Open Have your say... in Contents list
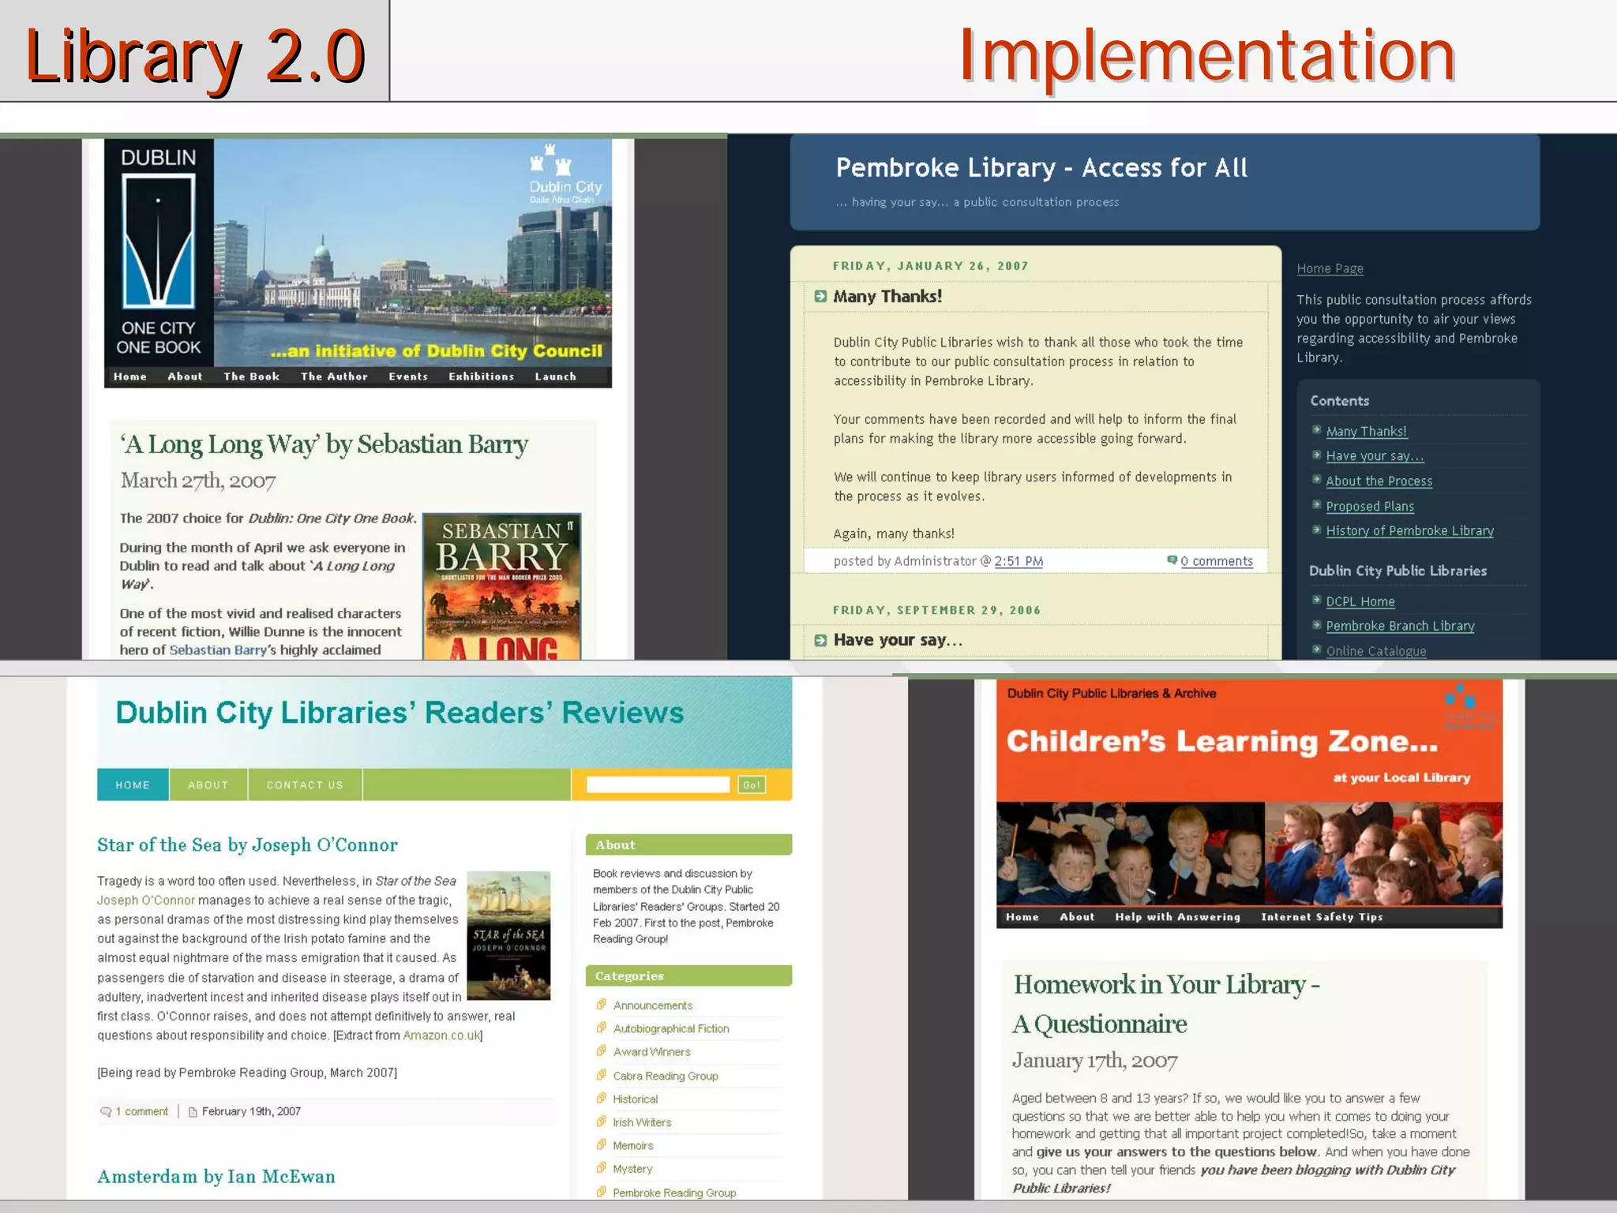Viewport: 1617px width, 1213px height. 1375,455
